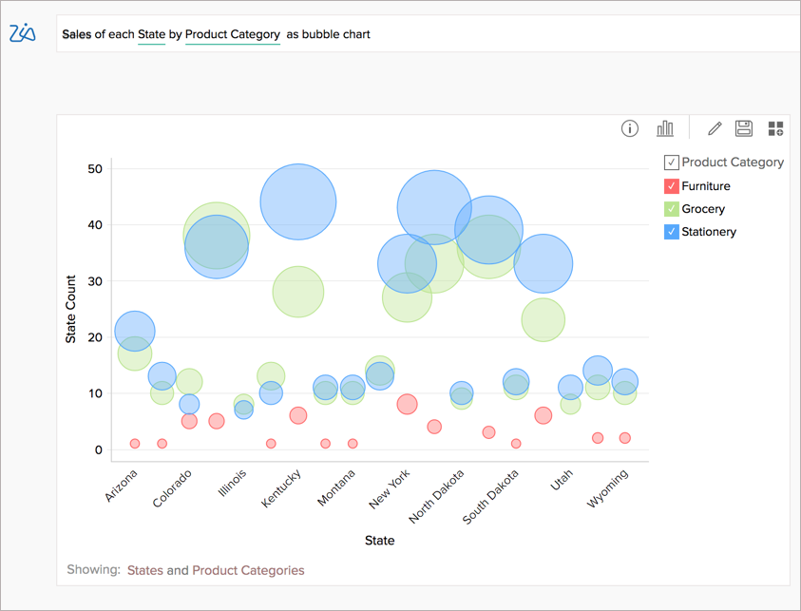This screenshot has height=611, width=801.
Task: Save the chart using the floppy disk icon
Action: click(x=744, y=127)
